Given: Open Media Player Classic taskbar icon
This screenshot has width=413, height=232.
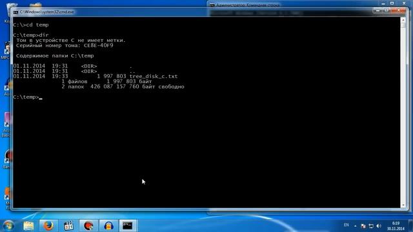Looking at the screenshot, I should (x=68, y=226).
